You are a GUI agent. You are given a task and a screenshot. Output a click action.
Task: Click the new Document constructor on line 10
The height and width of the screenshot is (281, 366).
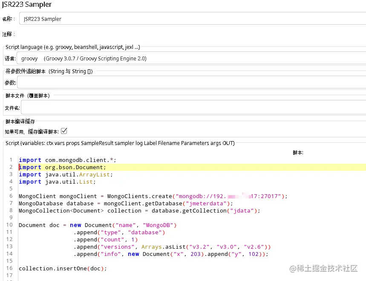(x=88, y=225)
